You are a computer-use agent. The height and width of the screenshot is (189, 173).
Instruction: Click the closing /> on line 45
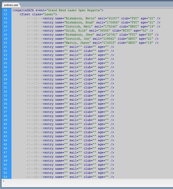(x=112, y=144)
